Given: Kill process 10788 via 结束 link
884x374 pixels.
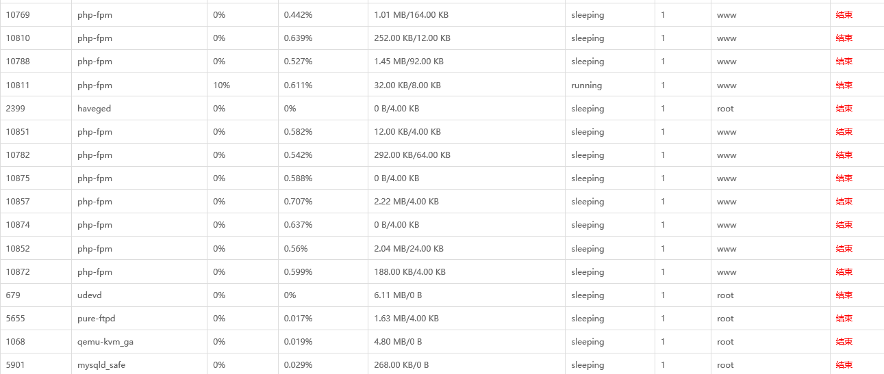Looking at the screenshot, I should tap(844, 62).
